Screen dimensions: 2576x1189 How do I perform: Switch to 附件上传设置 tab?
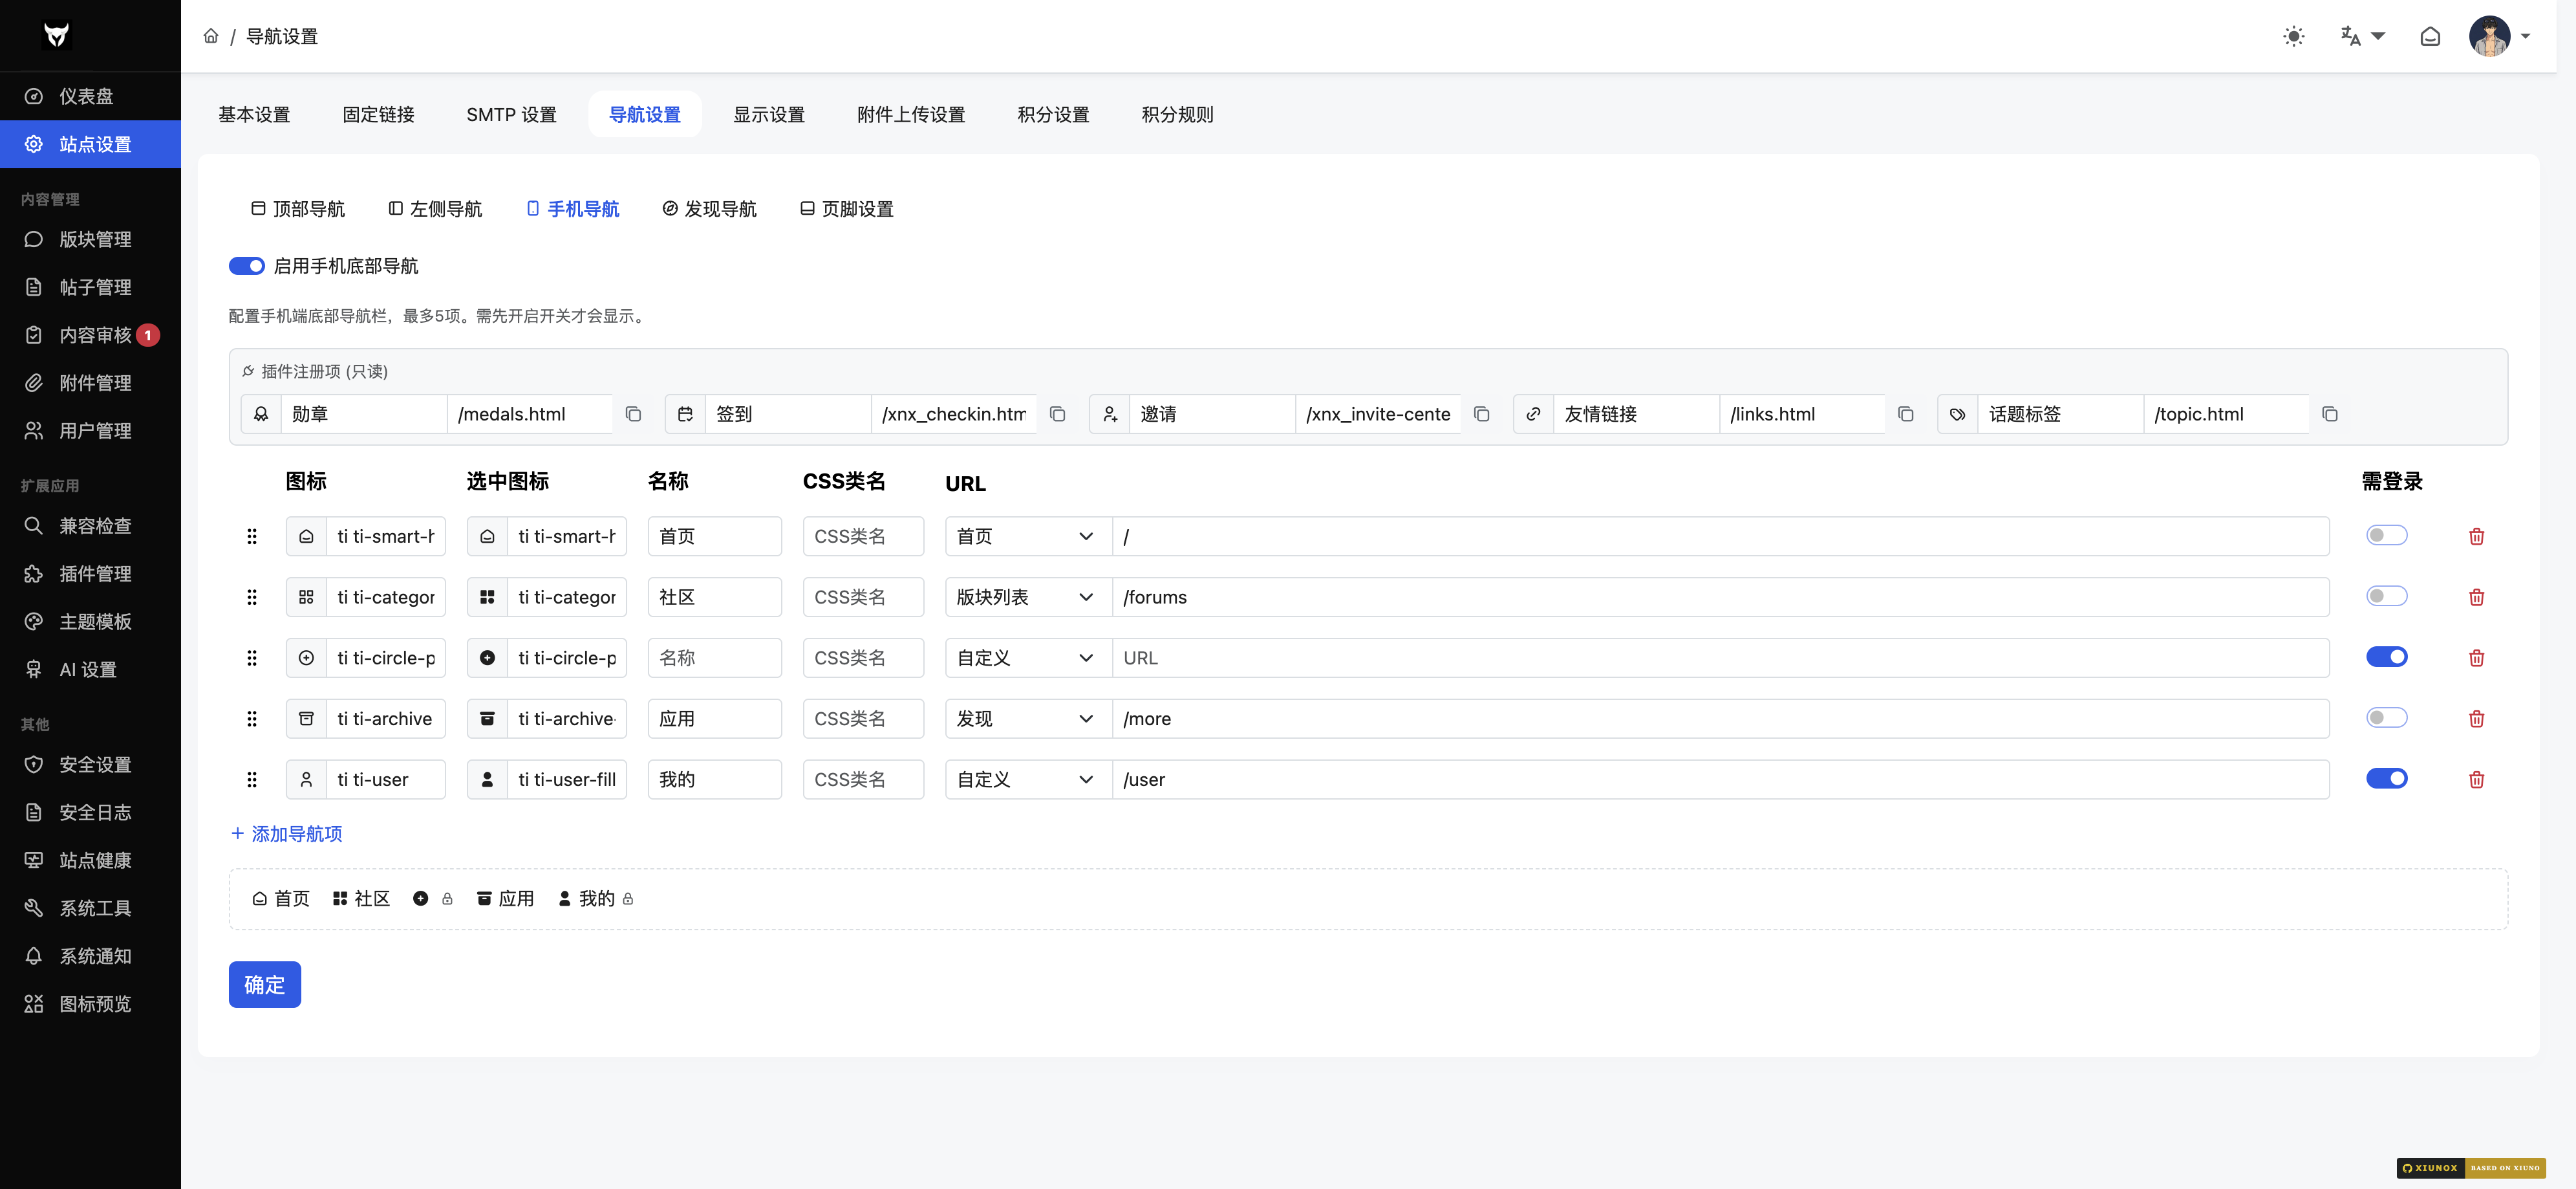[911, 115]
